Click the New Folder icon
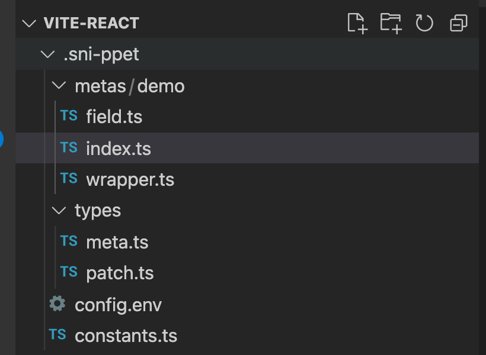The height and width of the screenshot is (355, 486). tap(391, 23)
